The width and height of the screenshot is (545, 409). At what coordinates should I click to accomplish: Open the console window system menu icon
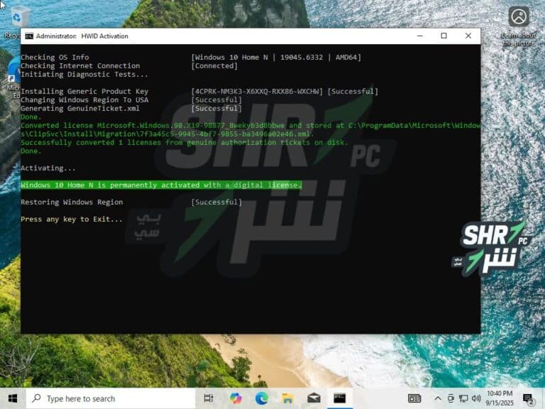click(29, 36)
